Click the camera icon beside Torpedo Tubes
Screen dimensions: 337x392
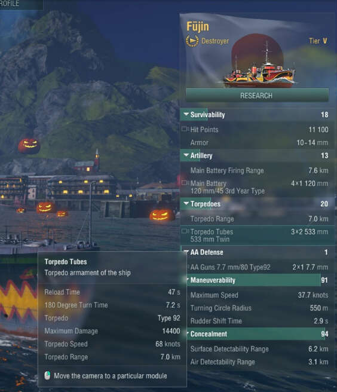185,231
